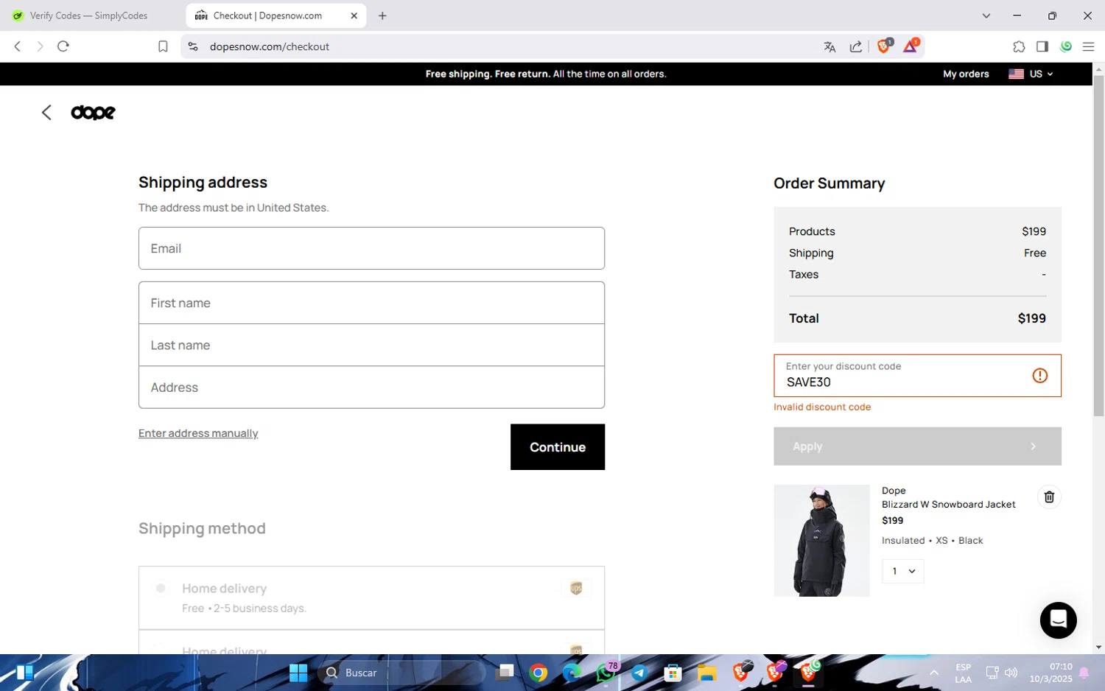Click the First name field
Viewport: 1105px width, 691px height.
(x=371, y=303)
